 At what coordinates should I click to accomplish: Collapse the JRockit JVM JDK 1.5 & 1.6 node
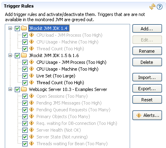tap(10, 55)
